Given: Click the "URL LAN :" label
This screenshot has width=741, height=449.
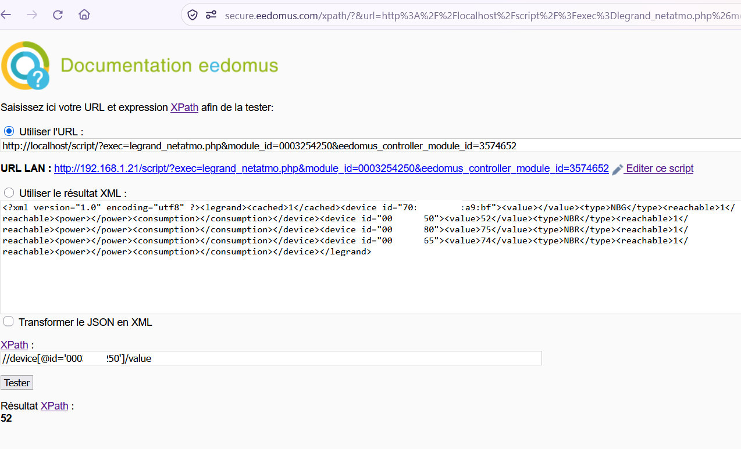Looking at the screenshot, I should click(26, 168).
